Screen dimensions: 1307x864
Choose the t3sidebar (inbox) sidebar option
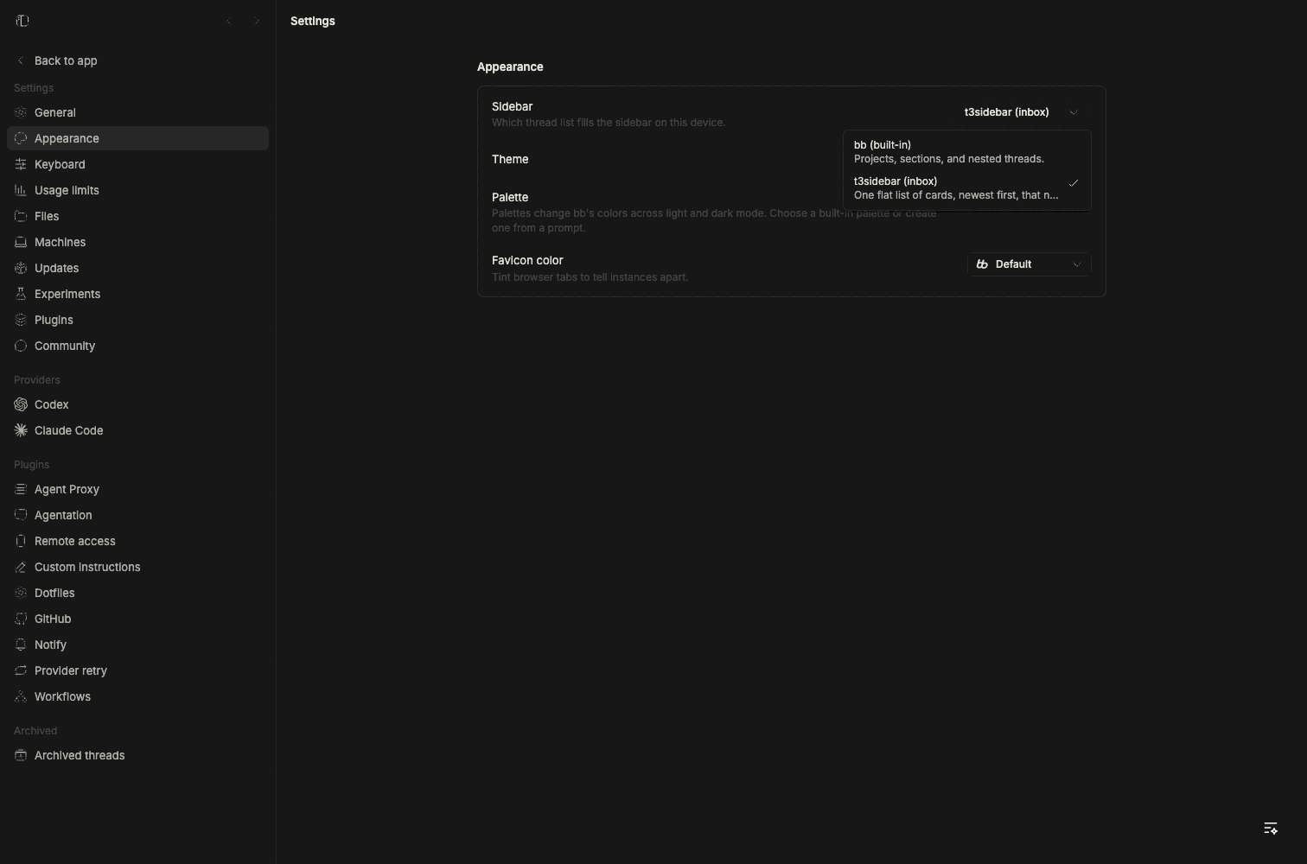pyautogui.click(x=966, y=188)
